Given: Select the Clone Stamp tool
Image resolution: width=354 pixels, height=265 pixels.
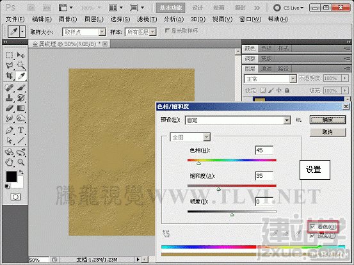Looking at the screenshot, I should point(9,97).
